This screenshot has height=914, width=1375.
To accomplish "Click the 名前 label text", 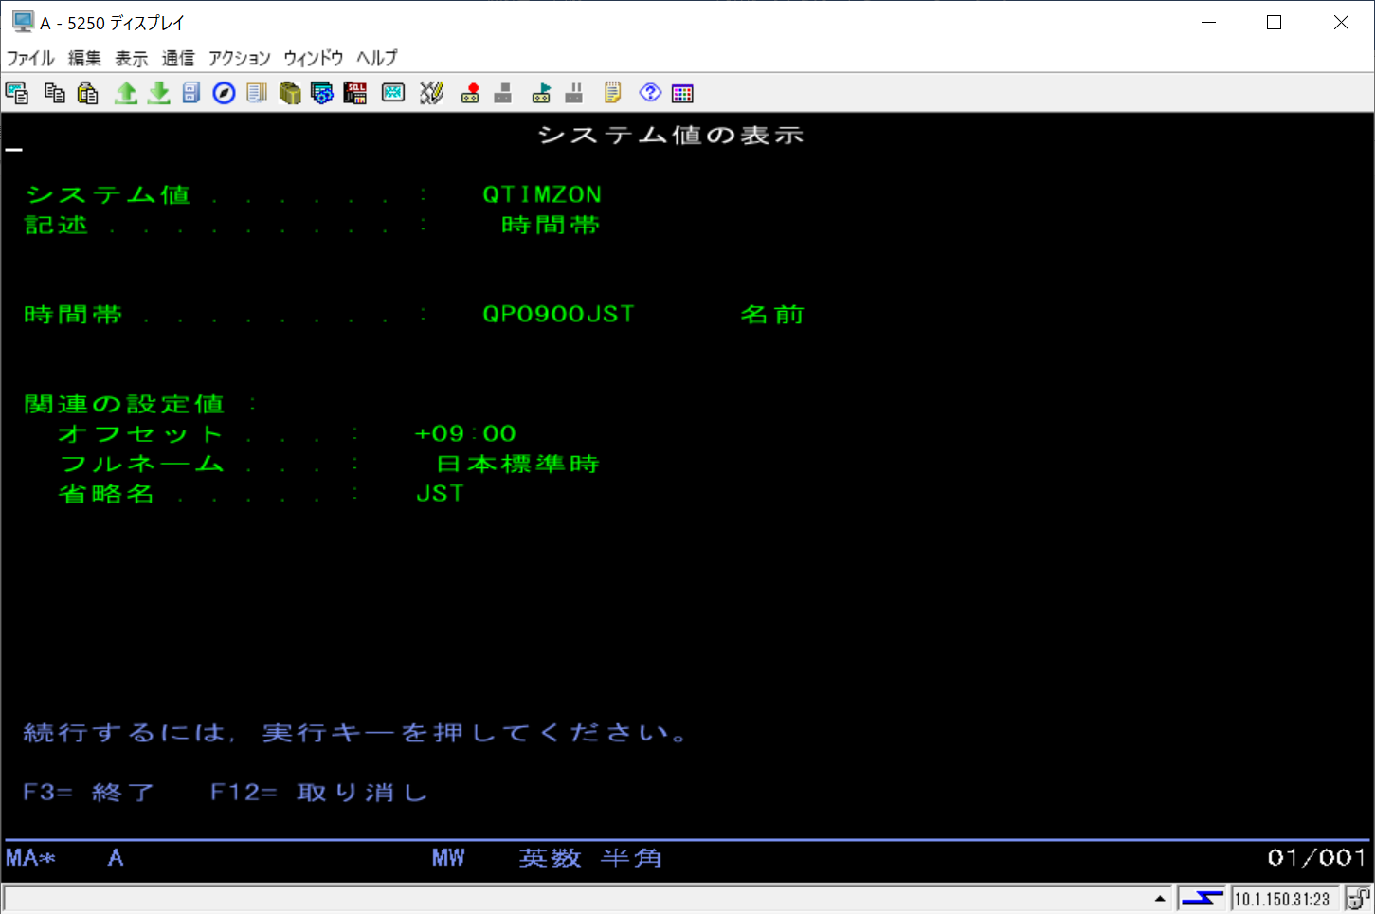I will [772, 314].
